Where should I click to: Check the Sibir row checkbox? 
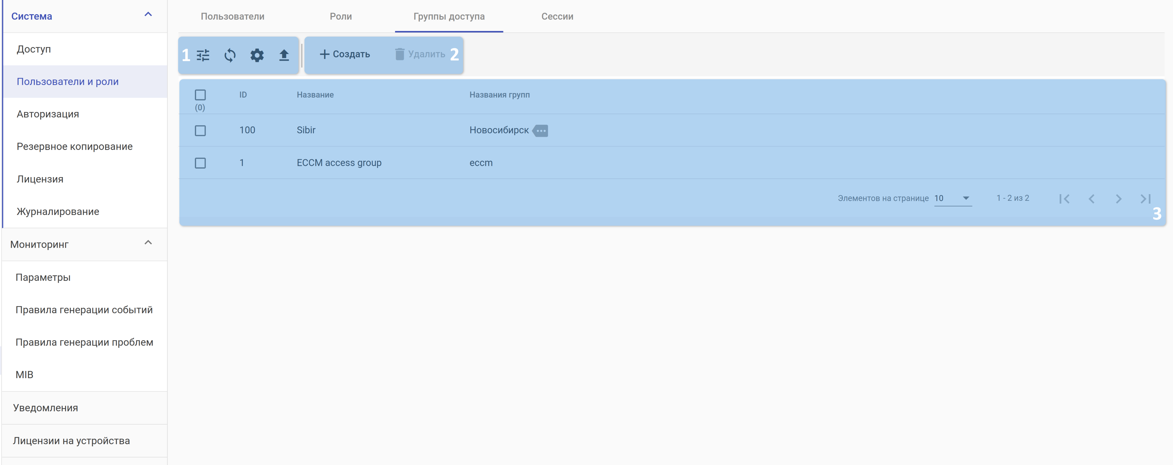click(200, 131)
